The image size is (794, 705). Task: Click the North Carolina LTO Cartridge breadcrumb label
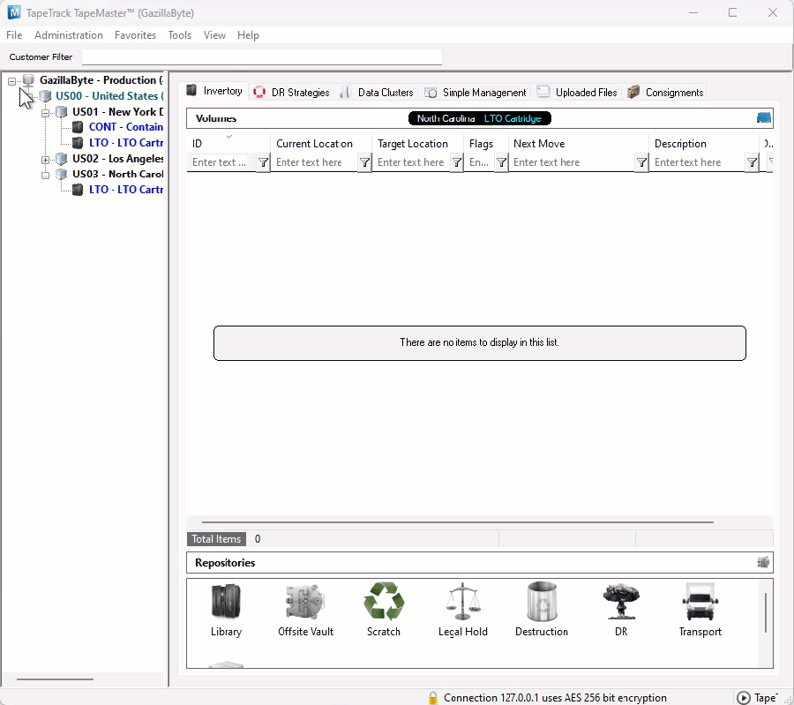(x=480, y=118)
